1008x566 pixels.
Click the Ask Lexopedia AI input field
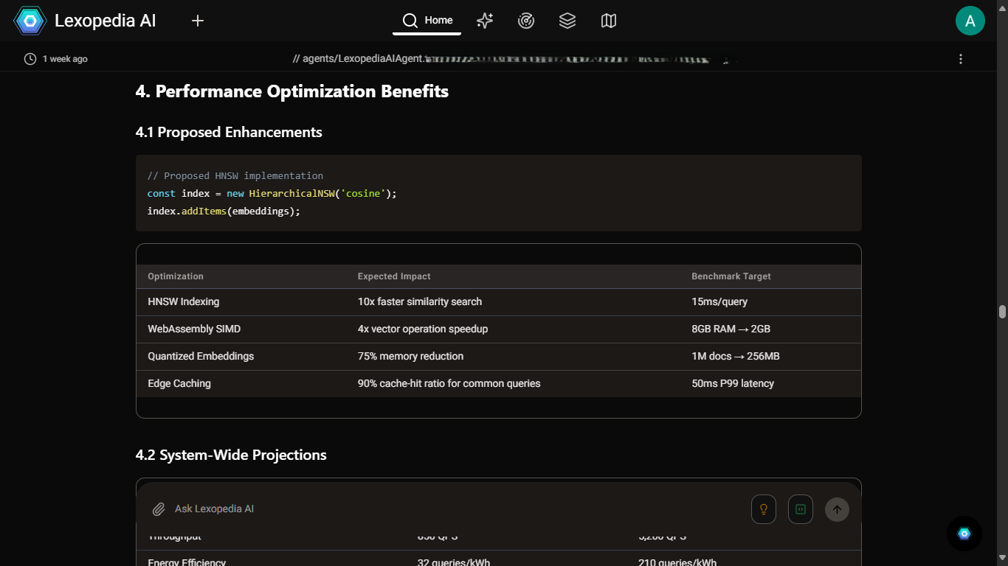pyautogui.click(x=458, y=509)
